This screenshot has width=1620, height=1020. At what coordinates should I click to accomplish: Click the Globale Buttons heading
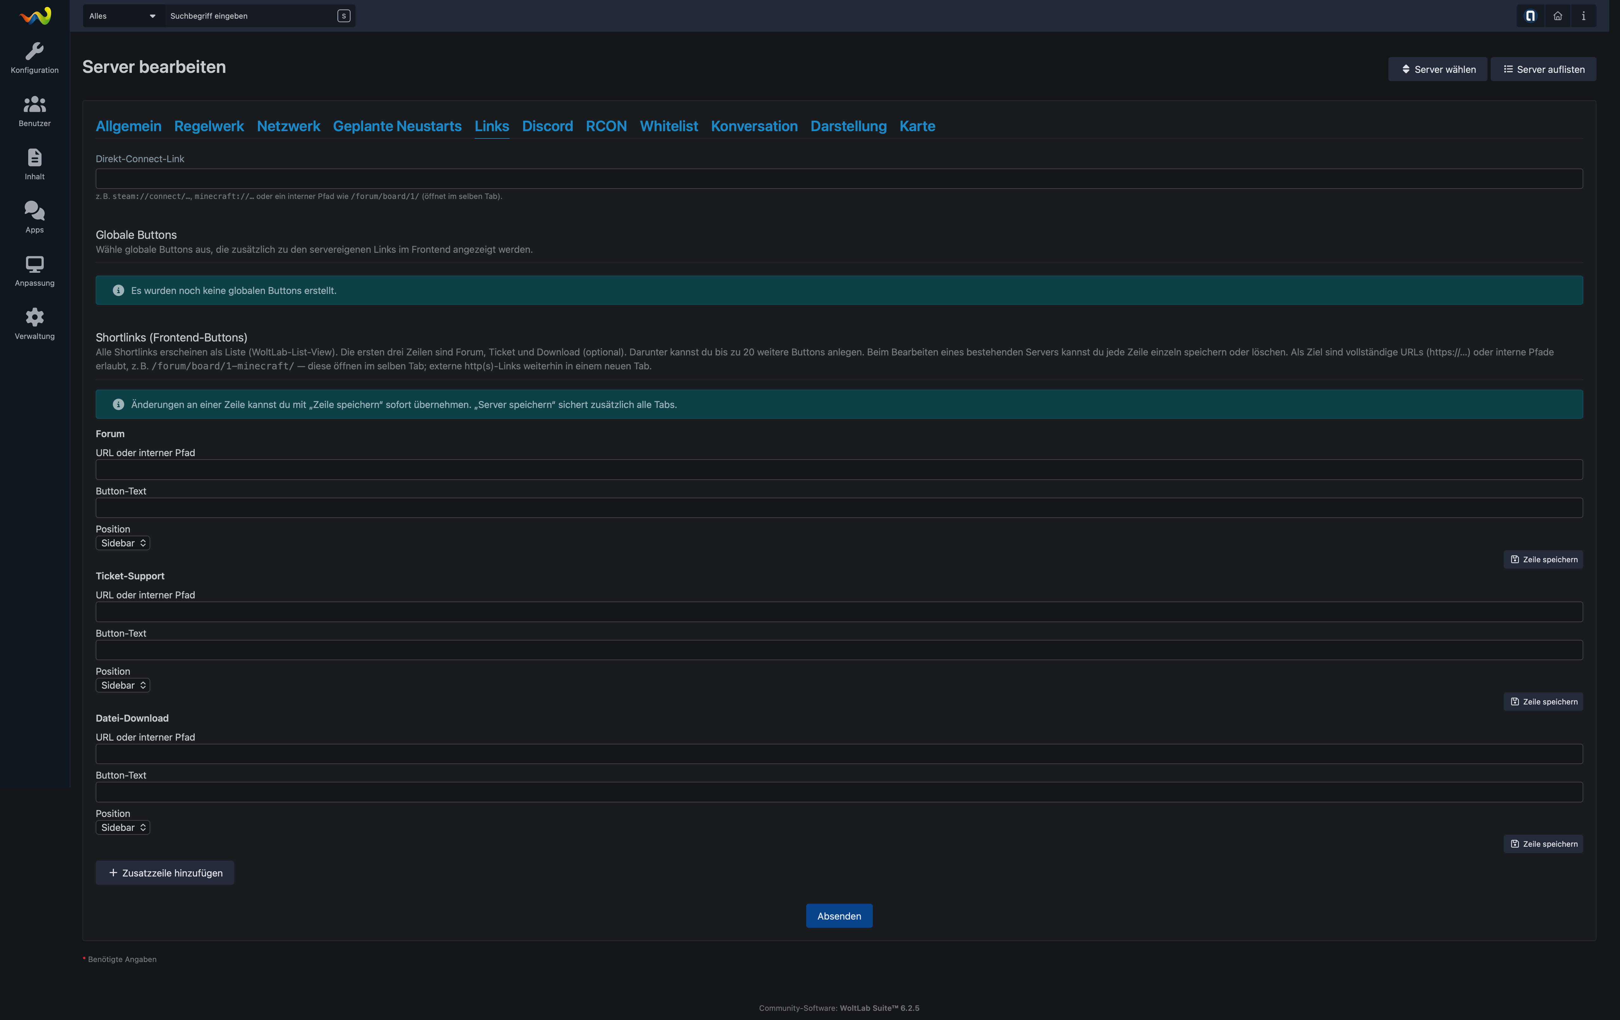[x=136, y=235]
